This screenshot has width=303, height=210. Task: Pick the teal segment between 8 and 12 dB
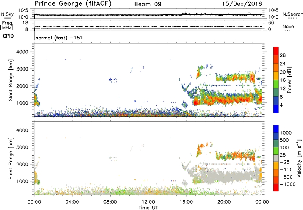click(276, 92)
